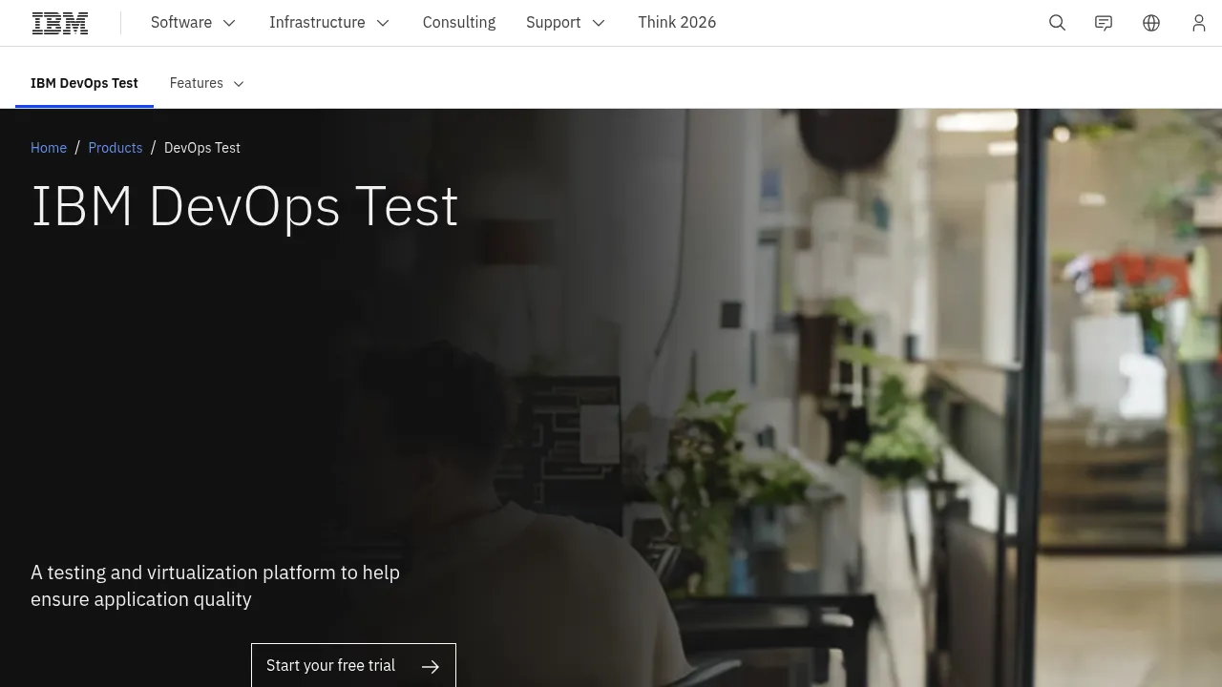Open the user profile icon
Screen dimensions: 1222x687
(1199, 23)
